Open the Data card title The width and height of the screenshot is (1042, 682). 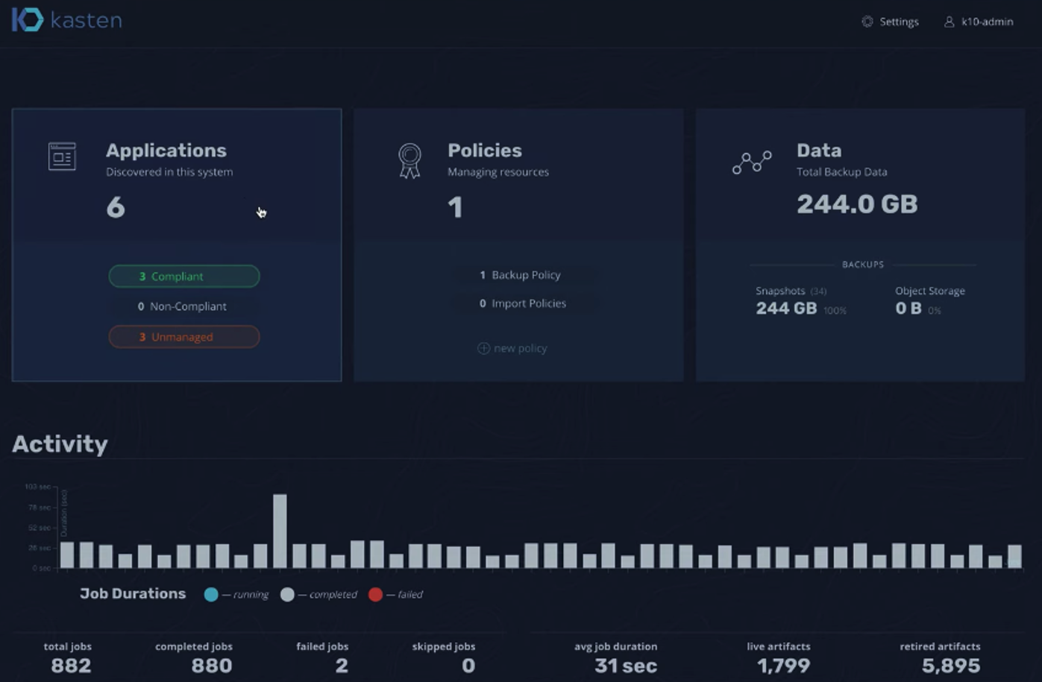(x=819, y=151)
